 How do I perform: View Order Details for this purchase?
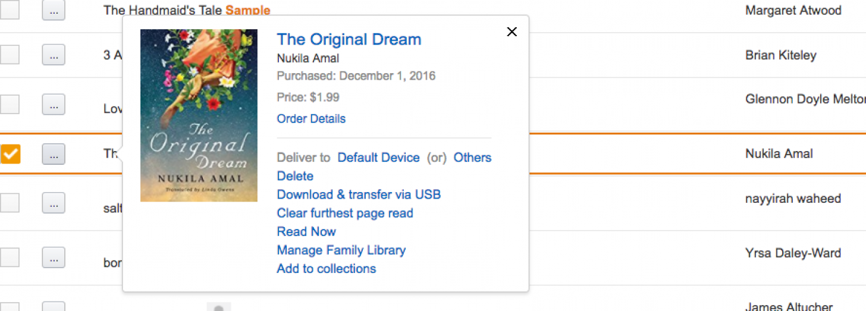[311, 119]
